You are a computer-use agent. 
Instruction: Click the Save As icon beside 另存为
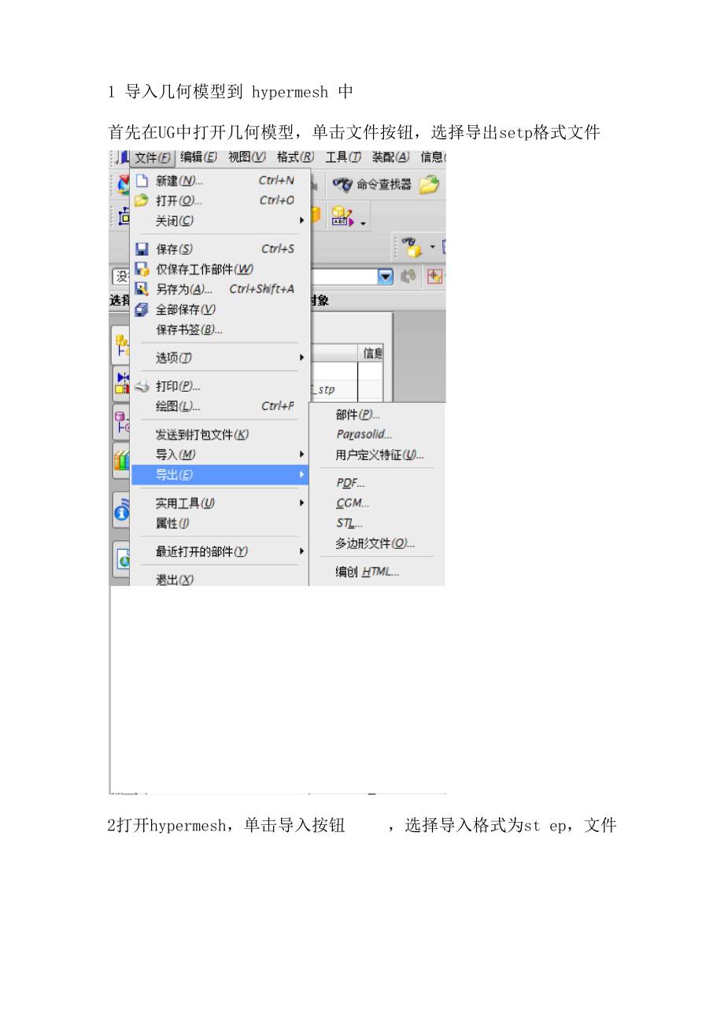point(142,289)
